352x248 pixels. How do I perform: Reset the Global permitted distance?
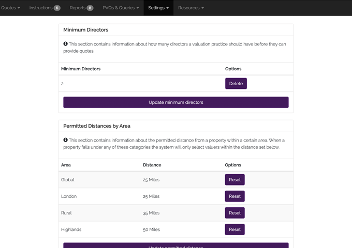point(234,180)
